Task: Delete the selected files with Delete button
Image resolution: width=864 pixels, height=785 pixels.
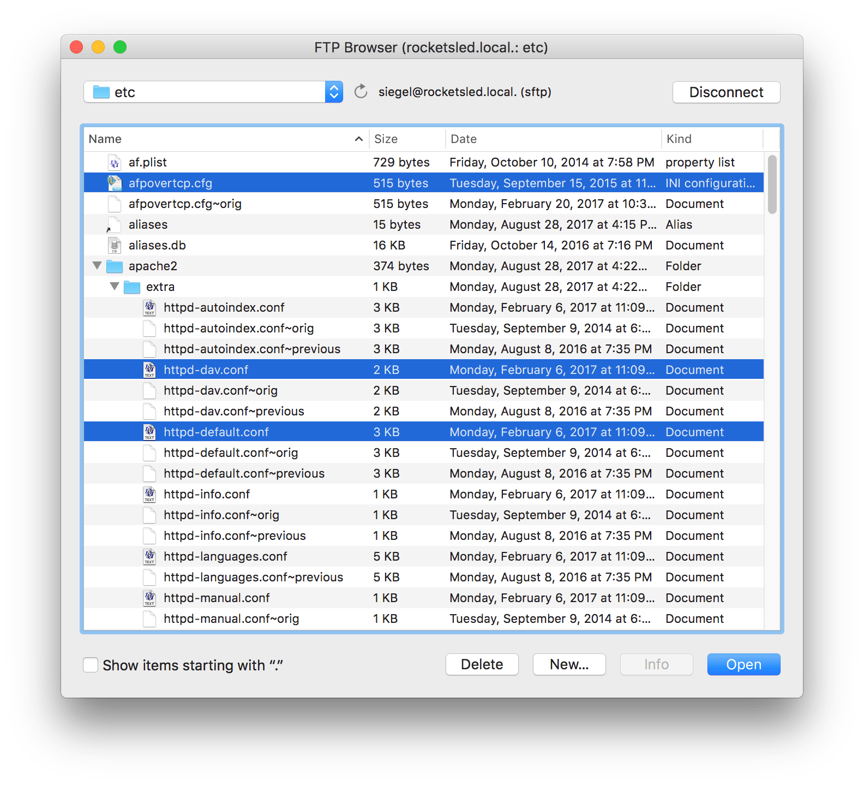Action: point(482,664)
